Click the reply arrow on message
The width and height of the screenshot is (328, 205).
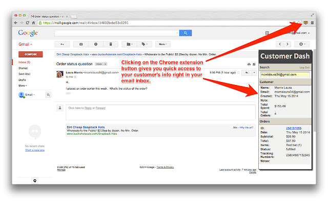tap(247, 73)
